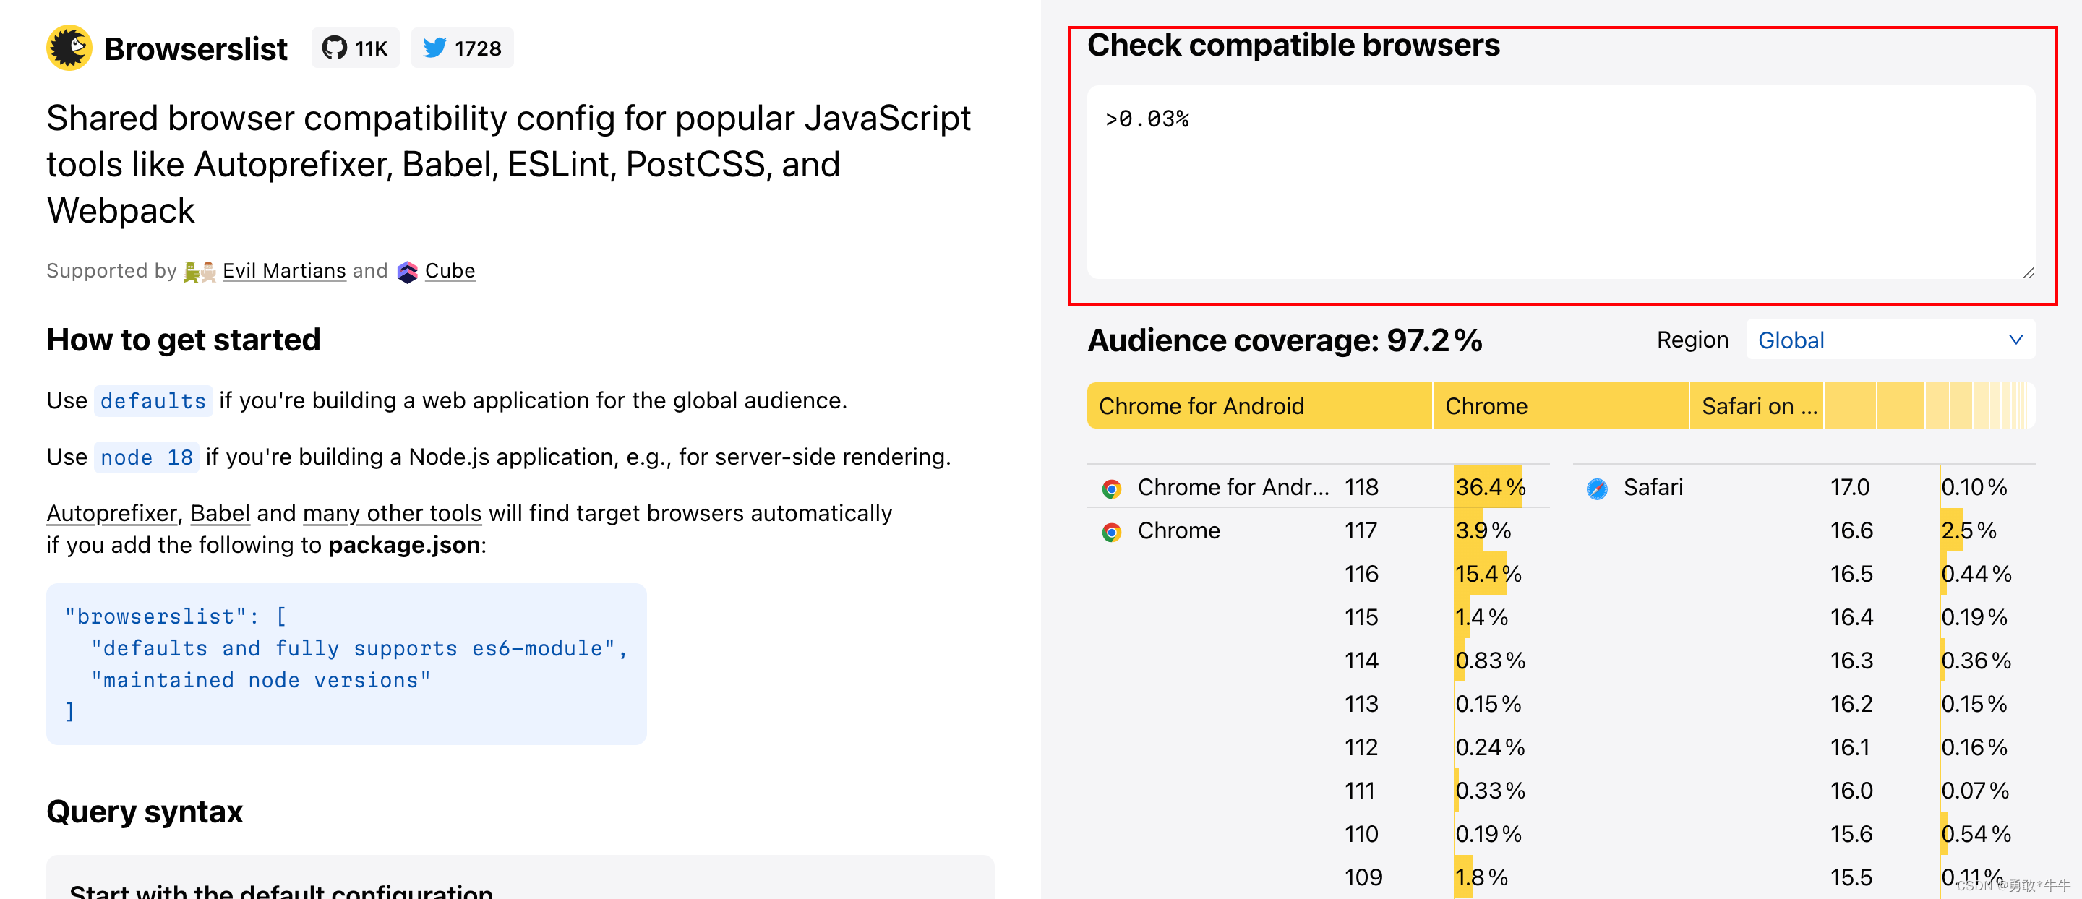Open the Evil Martians link
Screen dimensions: 2082x899
pos(283,270)
